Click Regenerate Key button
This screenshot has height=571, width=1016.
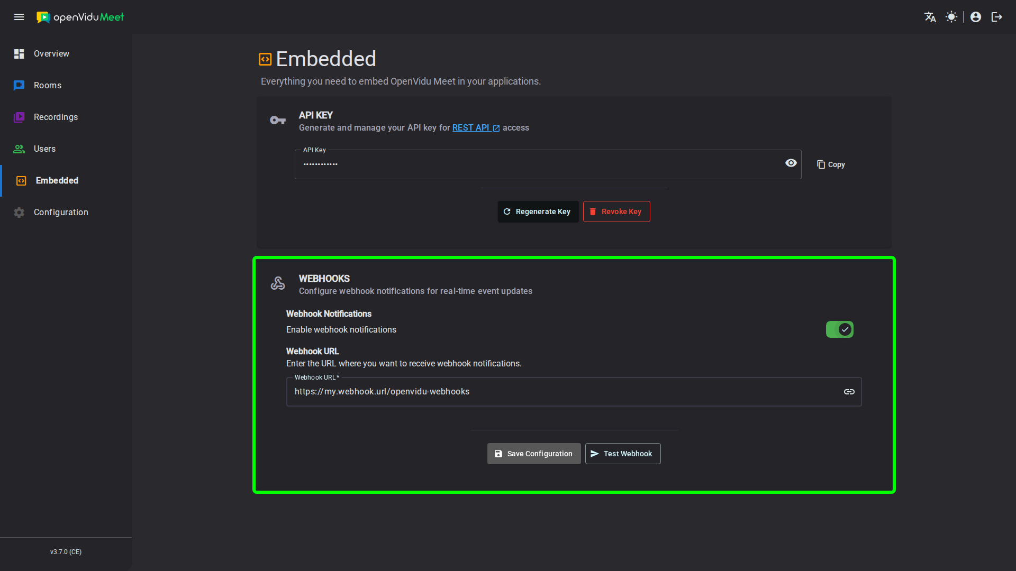click(538, 211)
